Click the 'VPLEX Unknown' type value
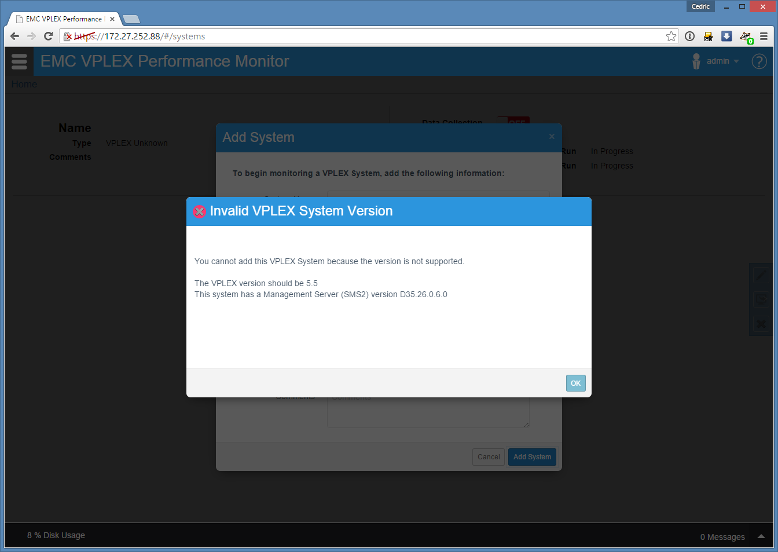The height and width of the screenshot is (552, 778). tap(137, 143)
